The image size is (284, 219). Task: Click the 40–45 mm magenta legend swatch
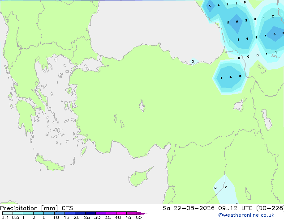[121, 213]
